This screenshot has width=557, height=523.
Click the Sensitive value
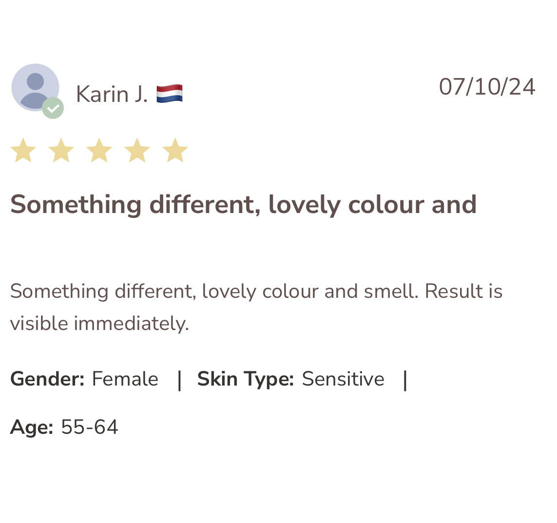[x=343, y=379]
